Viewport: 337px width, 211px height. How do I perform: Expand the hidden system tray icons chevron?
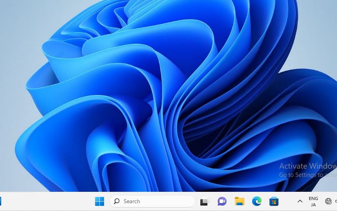(300, 201)
